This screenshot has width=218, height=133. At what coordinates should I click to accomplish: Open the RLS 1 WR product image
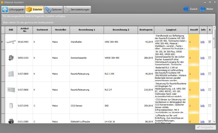coord(11,74)
